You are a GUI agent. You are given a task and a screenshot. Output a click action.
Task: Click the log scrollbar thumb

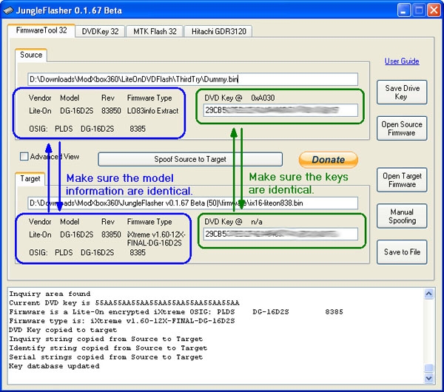pos(428,368)
